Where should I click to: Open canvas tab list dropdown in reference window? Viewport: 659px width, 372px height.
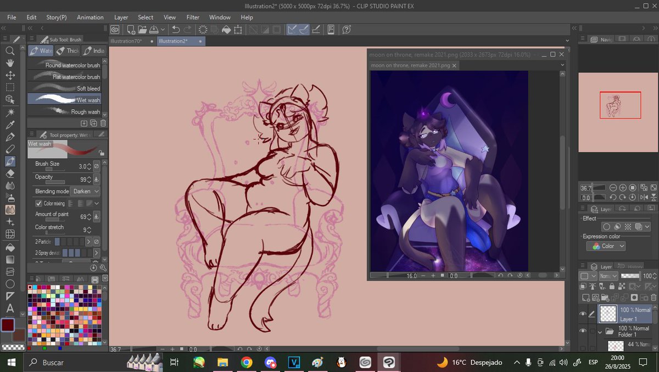click(x=562, y=65)
